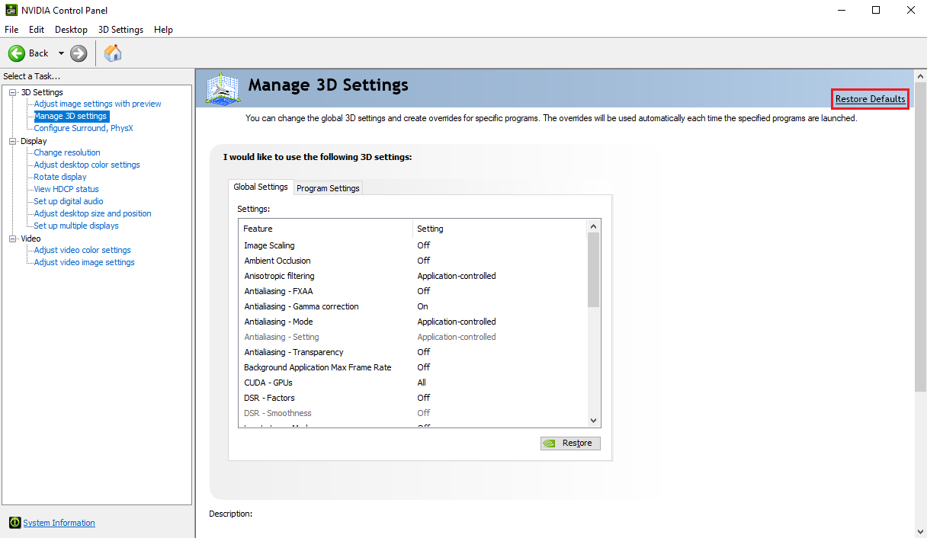This screenshot has width=927, height=538.
Task: Open the Help menu
Action: click(x=164, y=30)
